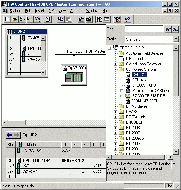
Task: Open the Insert menu
Action: tap(40, 11)
